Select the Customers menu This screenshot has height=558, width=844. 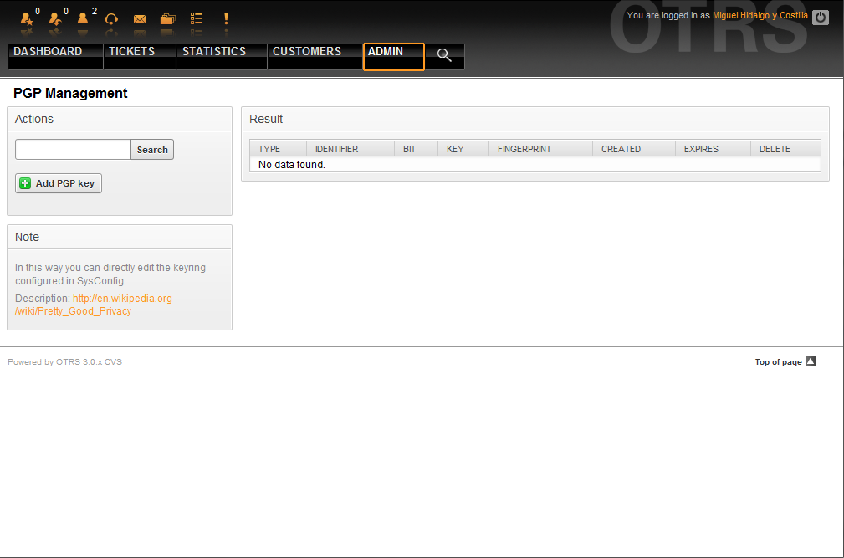[307, 52]
